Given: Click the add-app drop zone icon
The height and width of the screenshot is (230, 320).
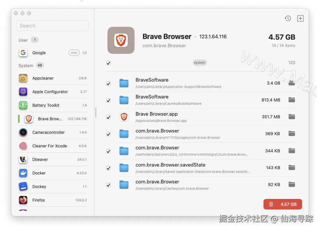Looking at the screenshot, I should point(300,19).
